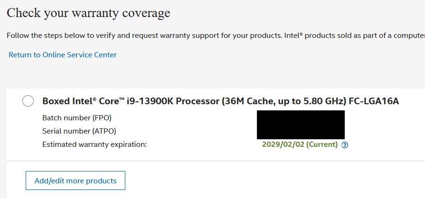425x198 pixels.
Task: Click the (ATPO) abbreviation
Action: [x=104, y=131]
